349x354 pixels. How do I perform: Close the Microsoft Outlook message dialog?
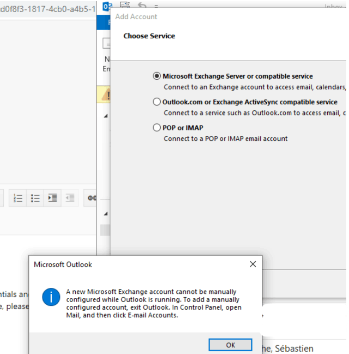[253, 264]
